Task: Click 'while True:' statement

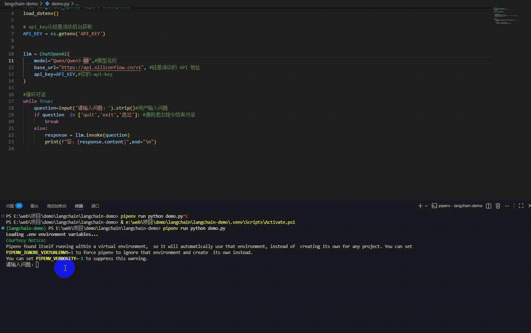Action: coord(38,101)
